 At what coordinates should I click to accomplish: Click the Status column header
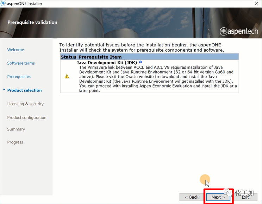coord(68,57)
